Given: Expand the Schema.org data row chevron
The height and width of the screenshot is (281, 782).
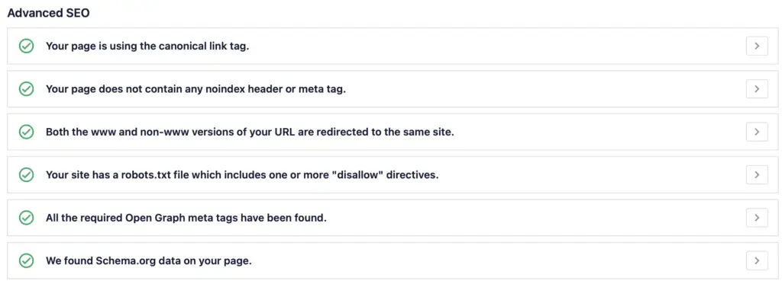Looking at the screenshot, I should 757,260.
